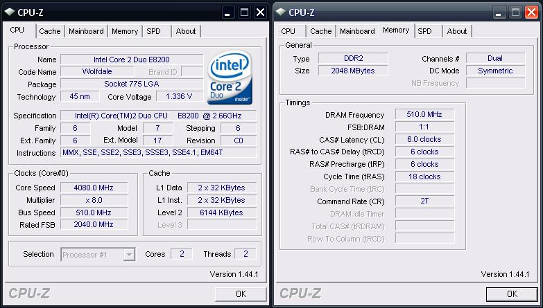Select the Memory tab in right CPU-Z window

pos(396,30)
